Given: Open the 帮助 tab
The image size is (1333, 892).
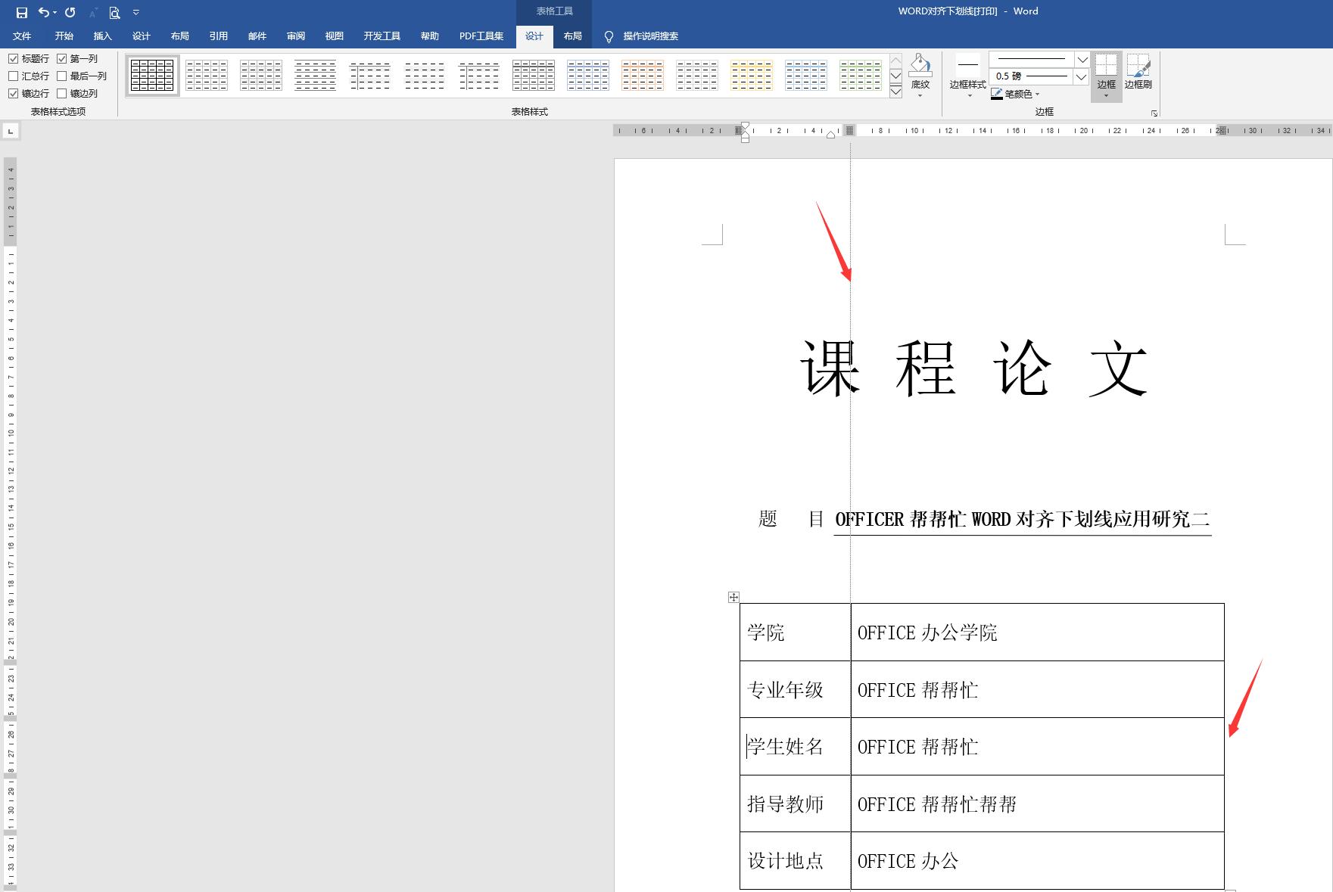Looking at the screenshot, I should pyautogui.click(x=430, y=36).
